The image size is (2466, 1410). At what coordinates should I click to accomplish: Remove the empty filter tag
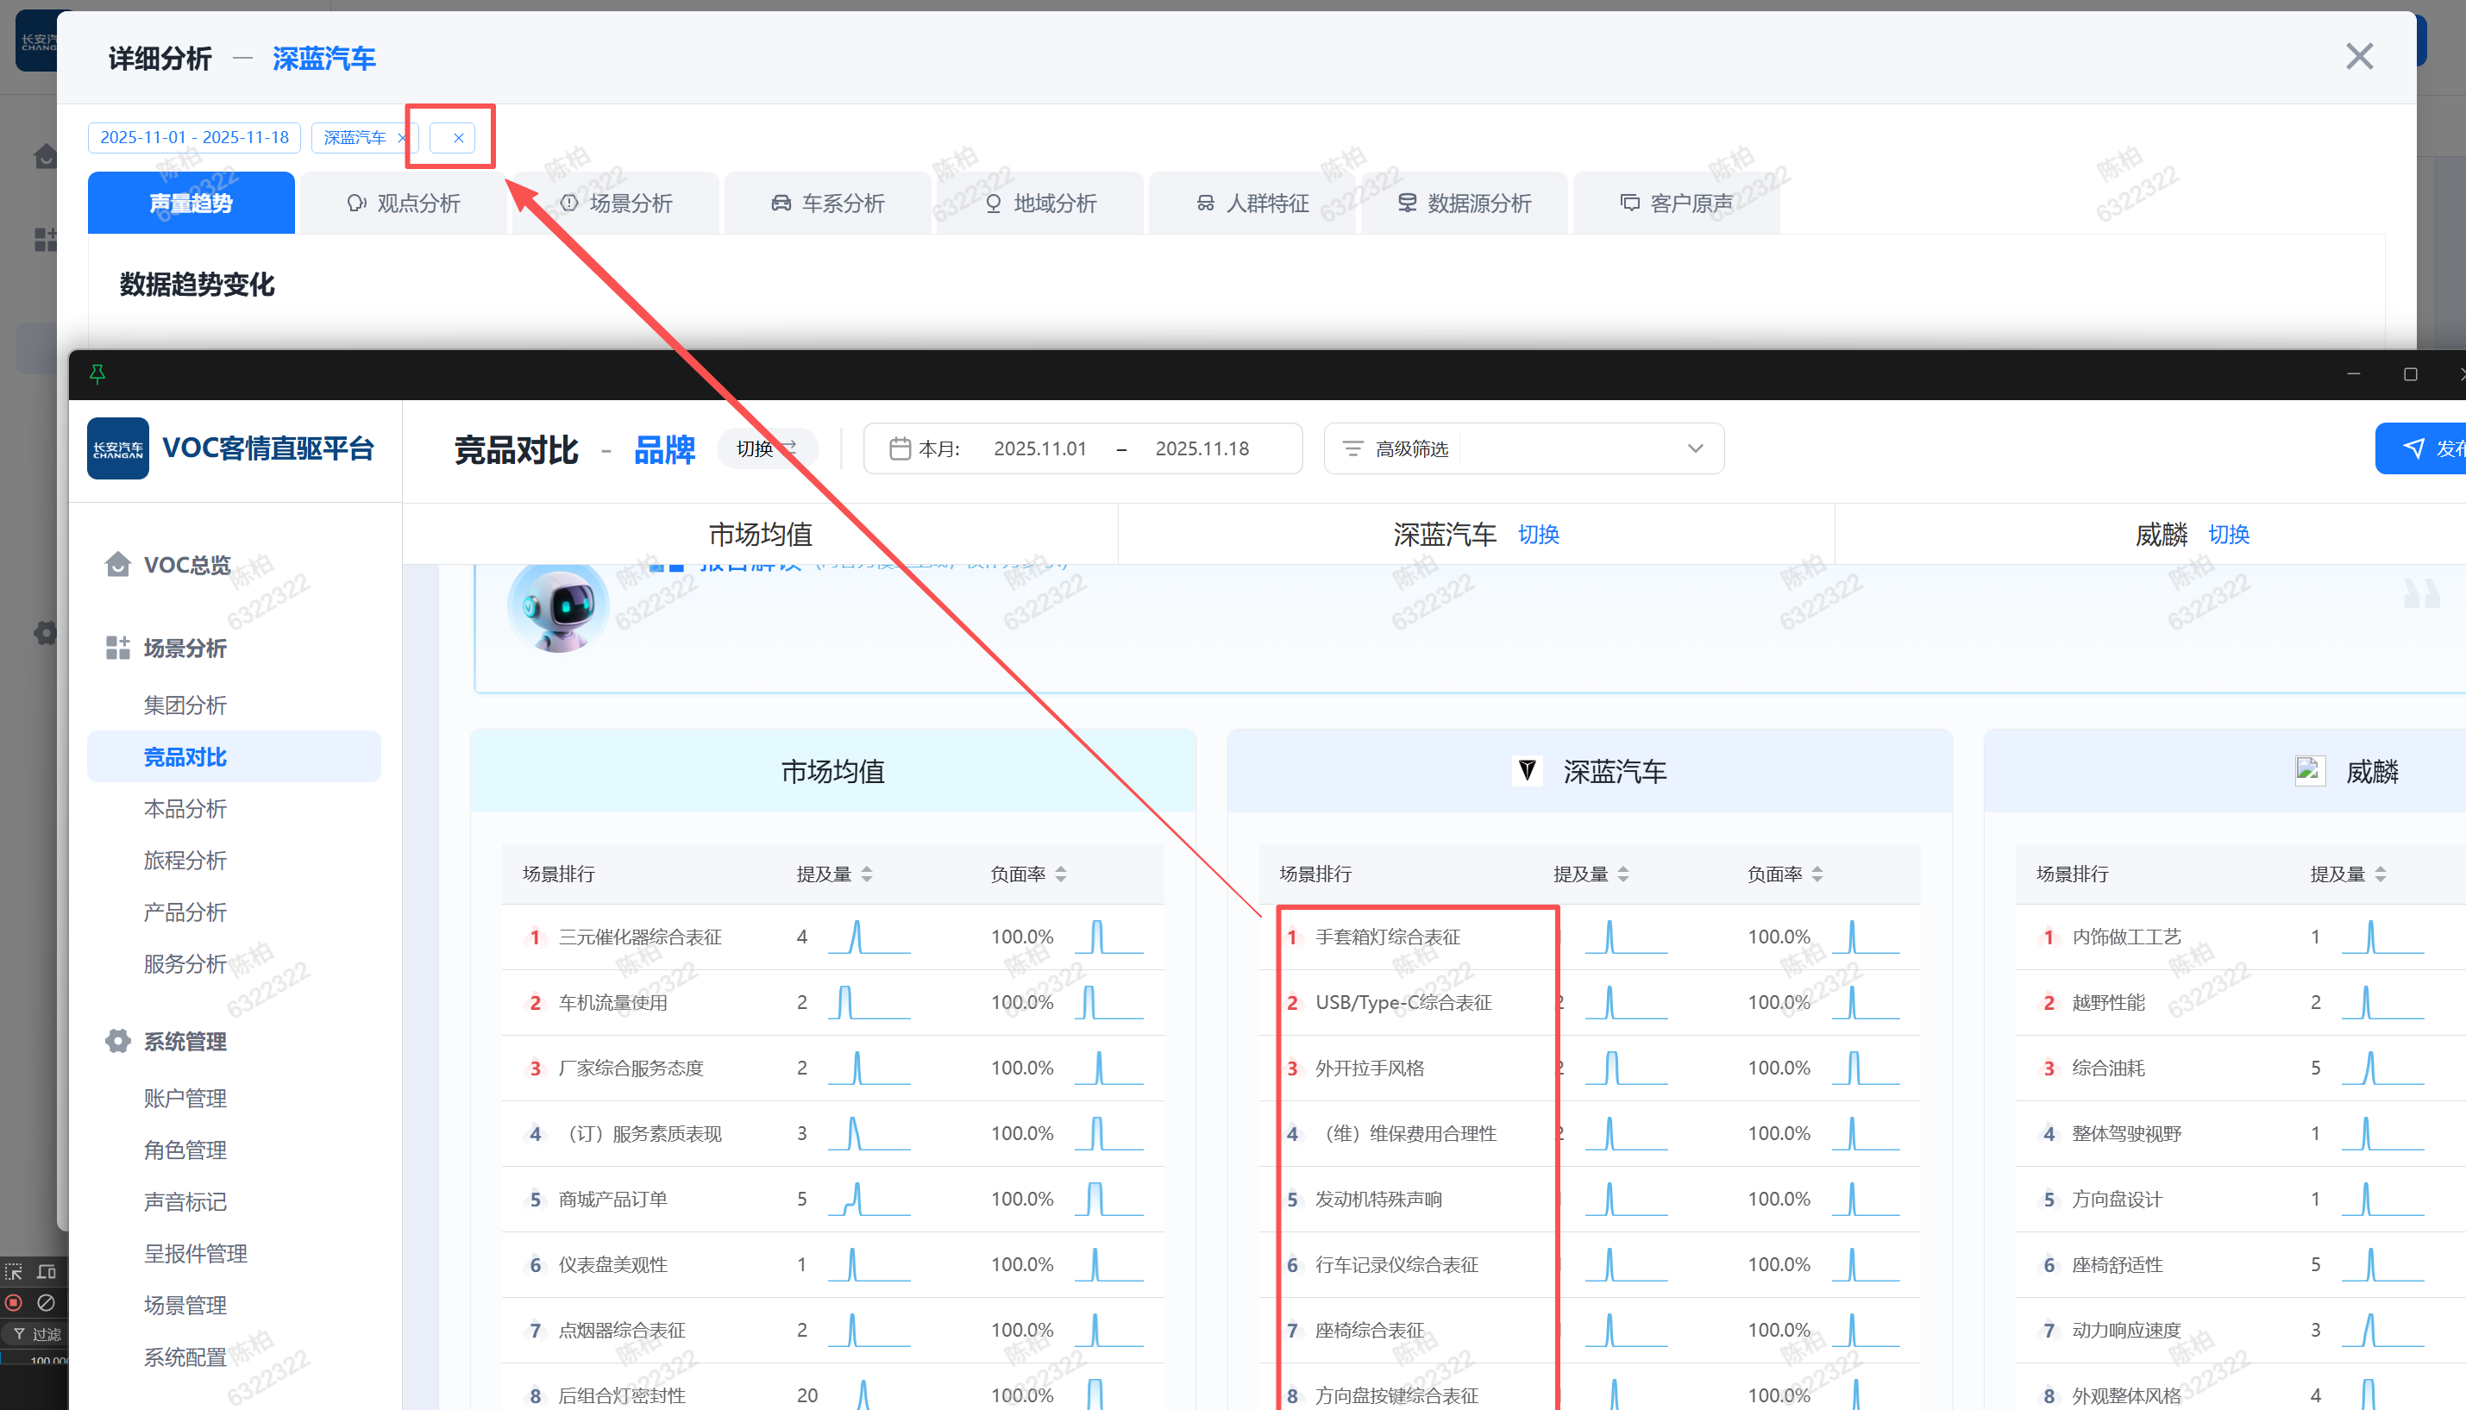(x=458, y=137)
